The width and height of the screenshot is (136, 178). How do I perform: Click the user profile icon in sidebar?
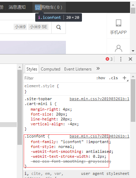tap(119, 49)
